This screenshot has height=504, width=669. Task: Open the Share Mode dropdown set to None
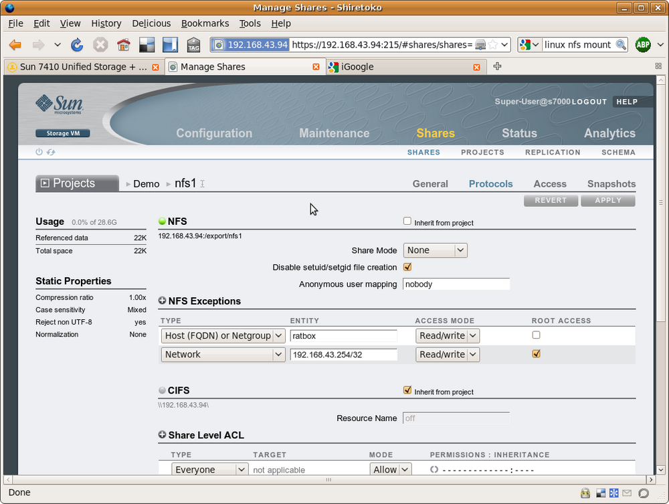pos(436,250)
